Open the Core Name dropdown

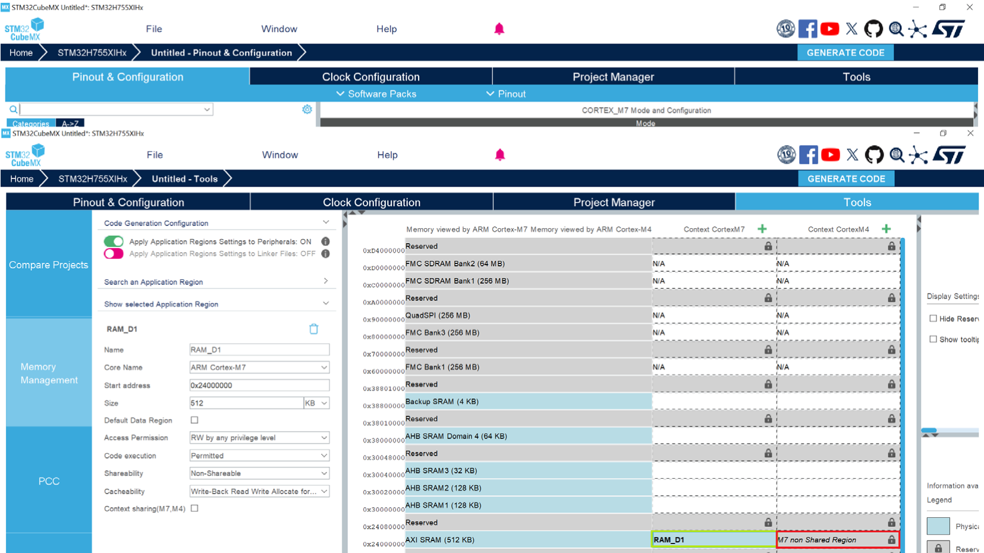tap(259, 367)
